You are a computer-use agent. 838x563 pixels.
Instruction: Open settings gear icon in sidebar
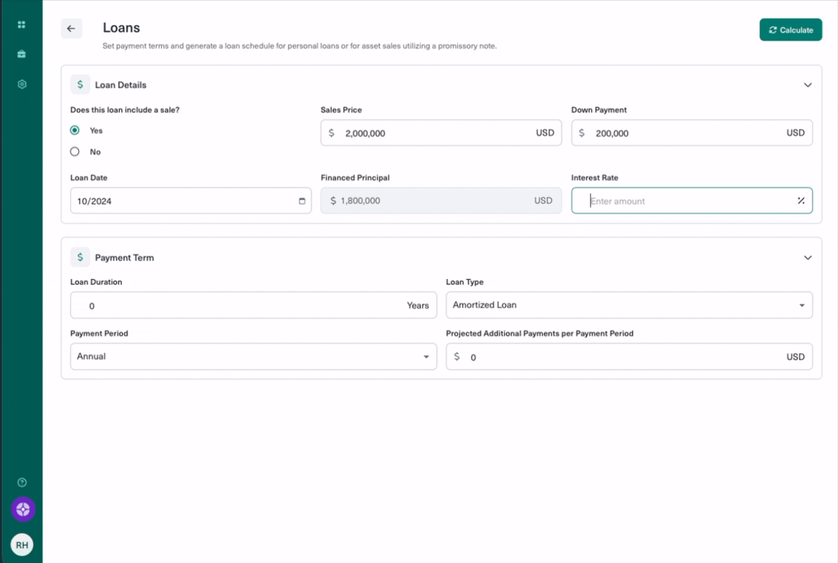22,84
